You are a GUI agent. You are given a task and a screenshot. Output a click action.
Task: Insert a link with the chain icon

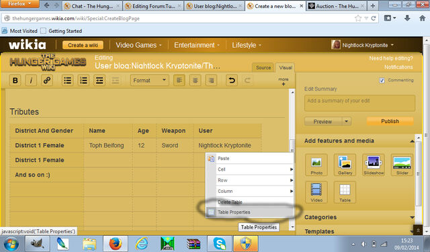(x=47, y=81)
